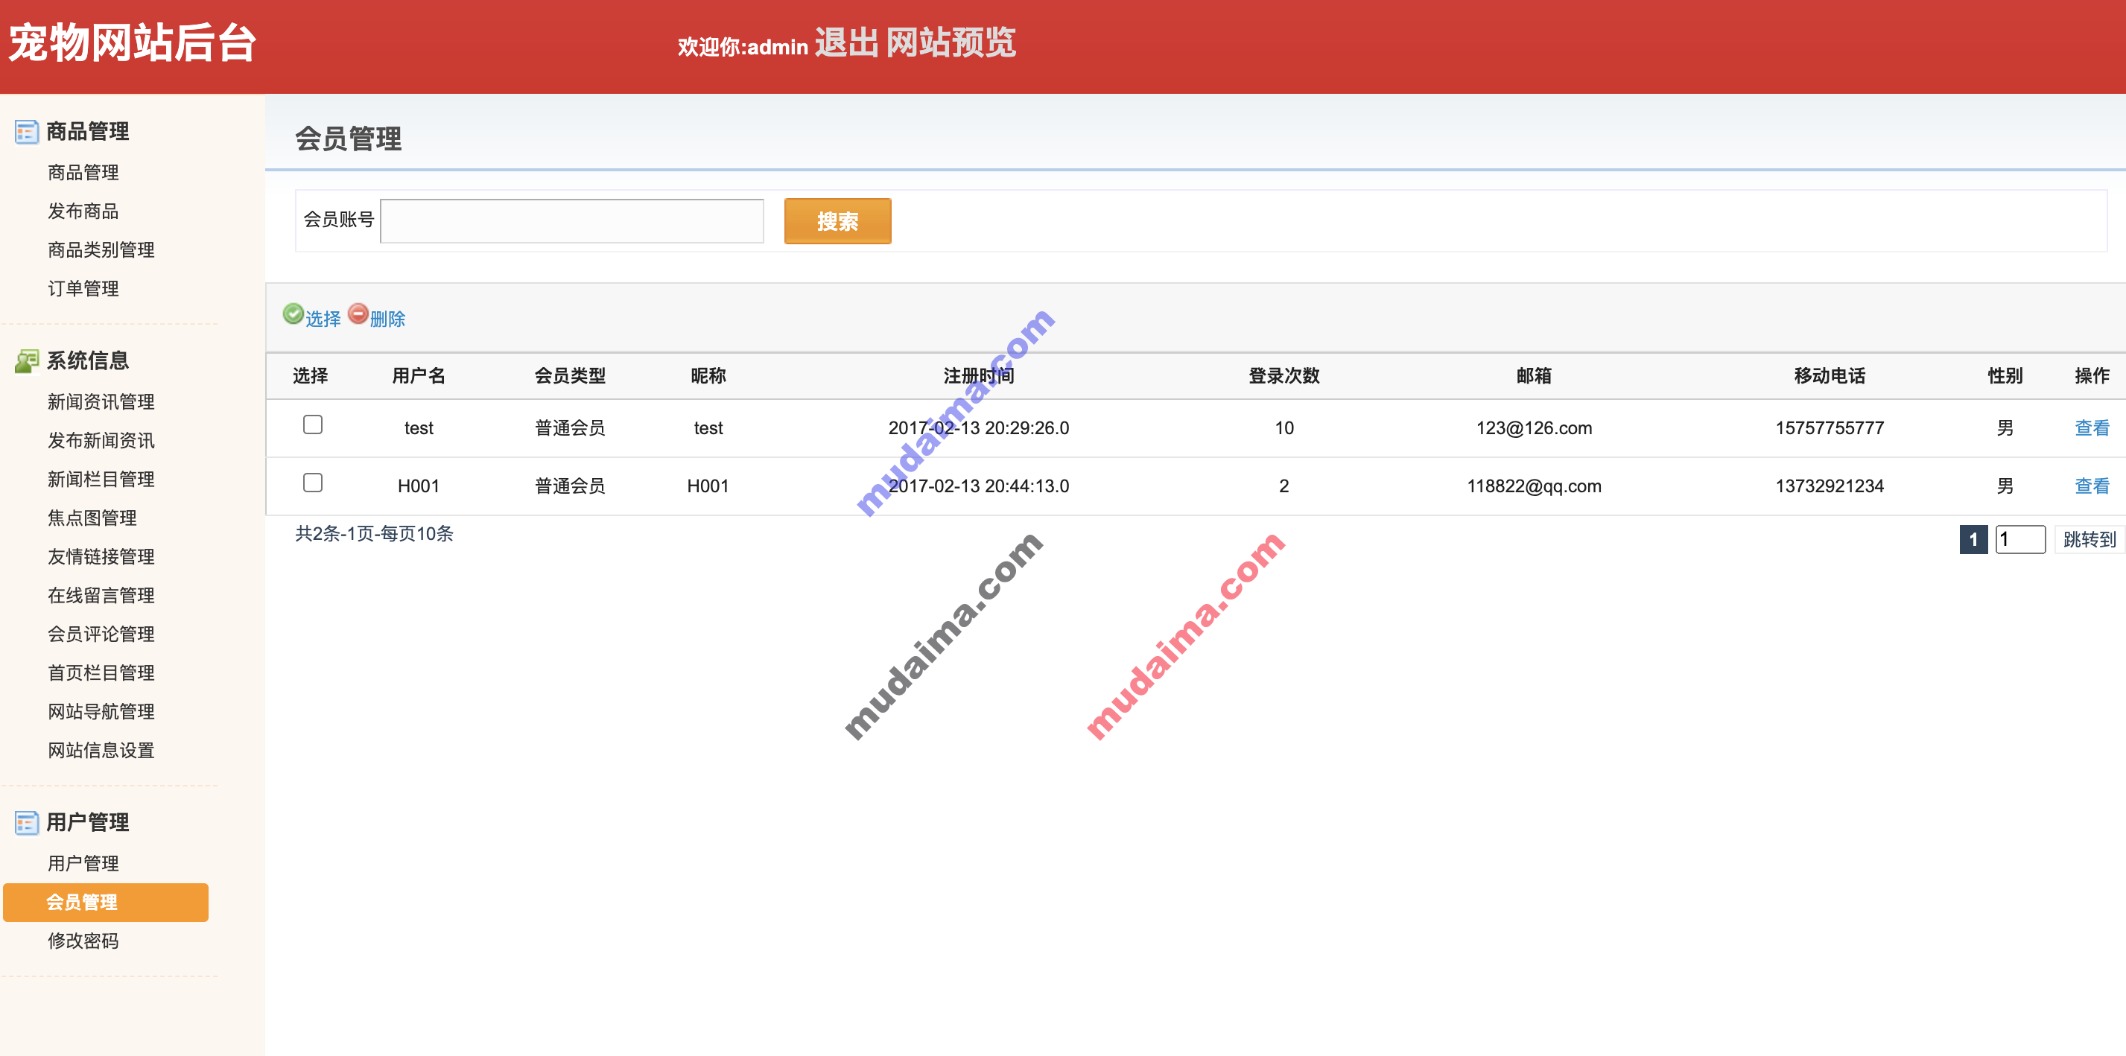Image resolution: width=2126 pixels, height=1056 pixels.
Task: Collapse the 系统信息 section header
Action: point(87,361)
